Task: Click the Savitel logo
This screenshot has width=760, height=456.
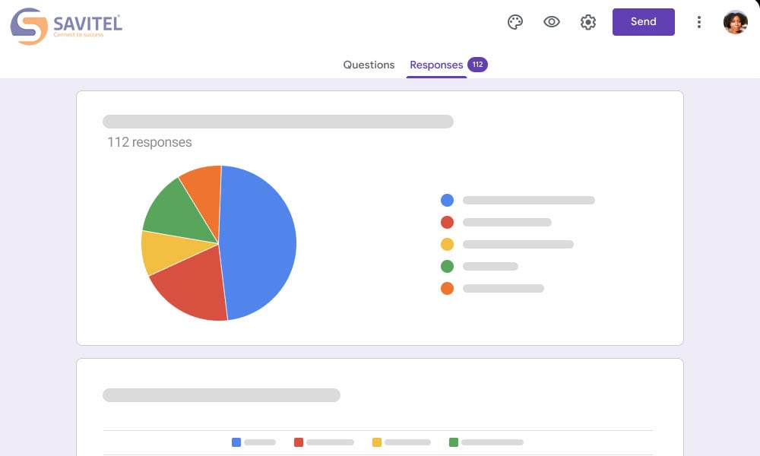Action: pyautogui.click(x=66, y=26)
